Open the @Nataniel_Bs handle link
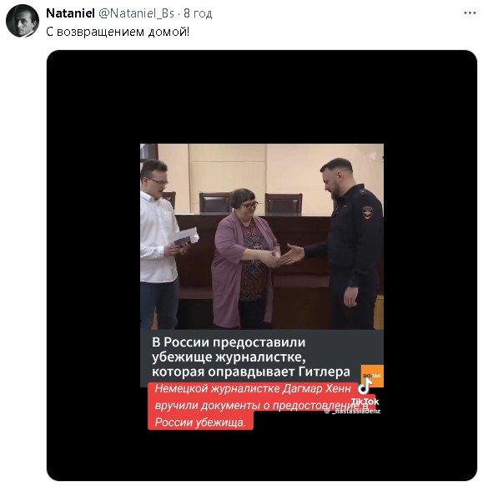The image size is (483, 486). click(x=136, y=13)
